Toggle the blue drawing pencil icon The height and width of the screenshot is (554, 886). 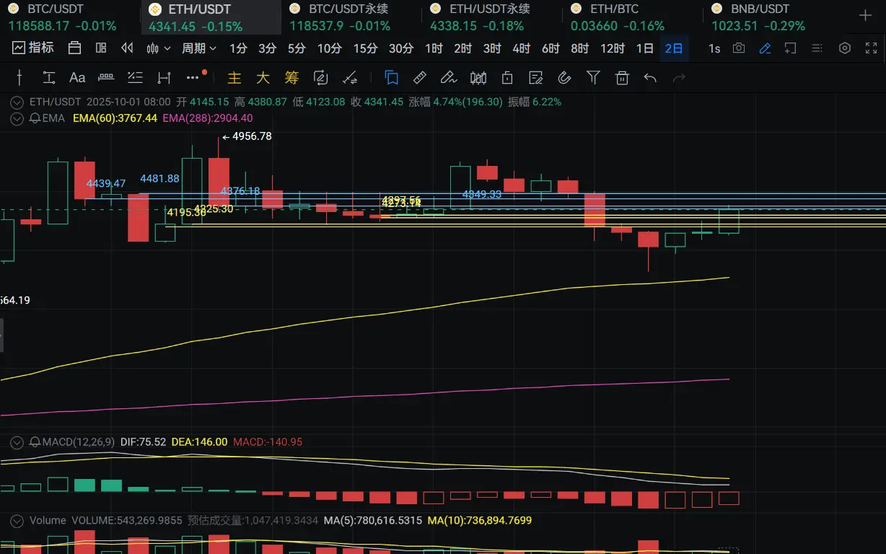(x=765, y=48)
